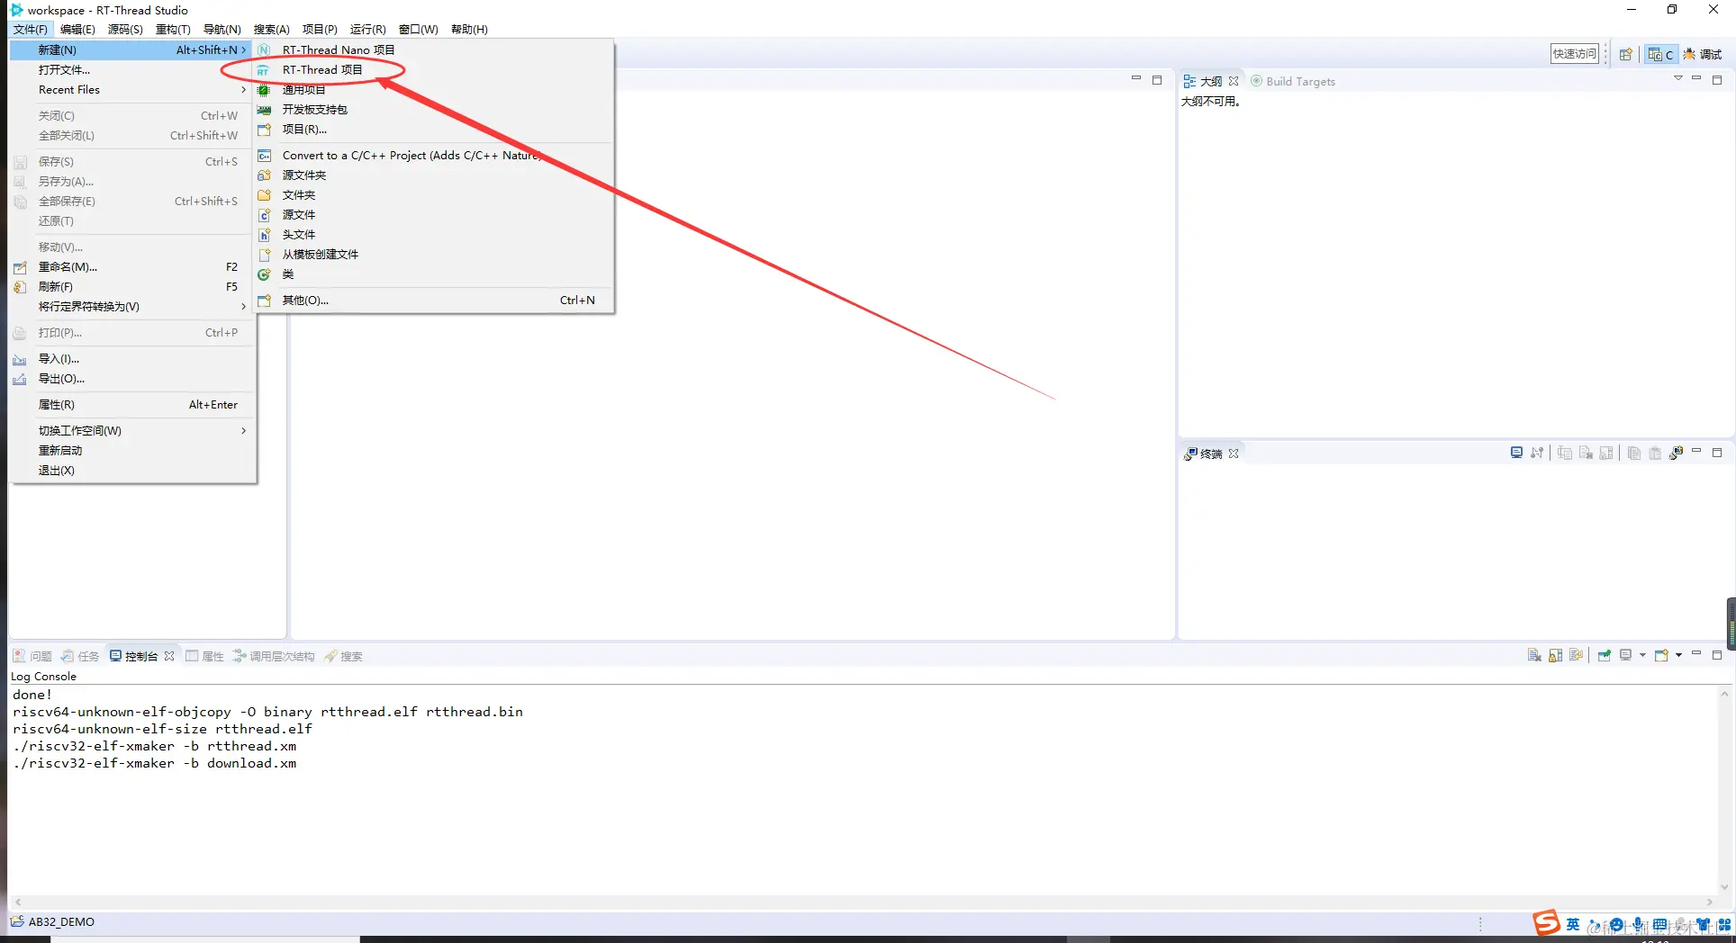Click 退出(X) in File menu
The image size is (1736, 943).
[x=132, y=471]
